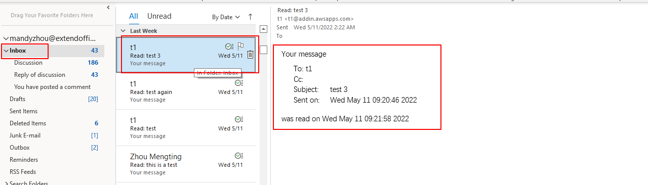Flag the 'Read: test 3' message
The width and height of the screenshot is (648, 185).
tap(241, 46)
